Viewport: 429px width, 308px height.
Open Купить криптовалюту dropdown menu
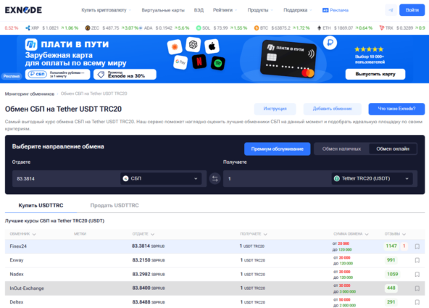click(x=106, y=10)
